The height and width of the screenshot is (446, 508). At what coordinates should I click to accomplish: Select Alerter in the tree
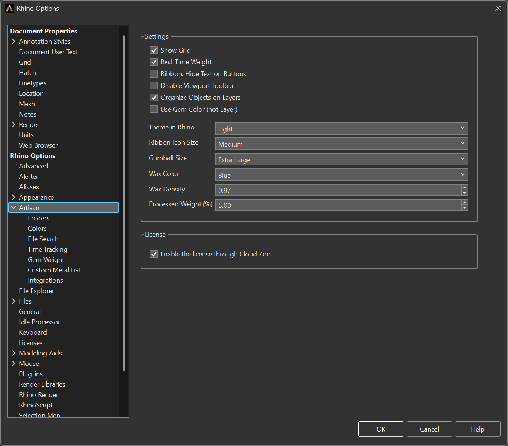[29, 176]
